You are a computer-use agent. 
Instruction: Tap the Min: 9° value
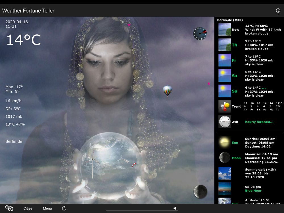point(12,91)
